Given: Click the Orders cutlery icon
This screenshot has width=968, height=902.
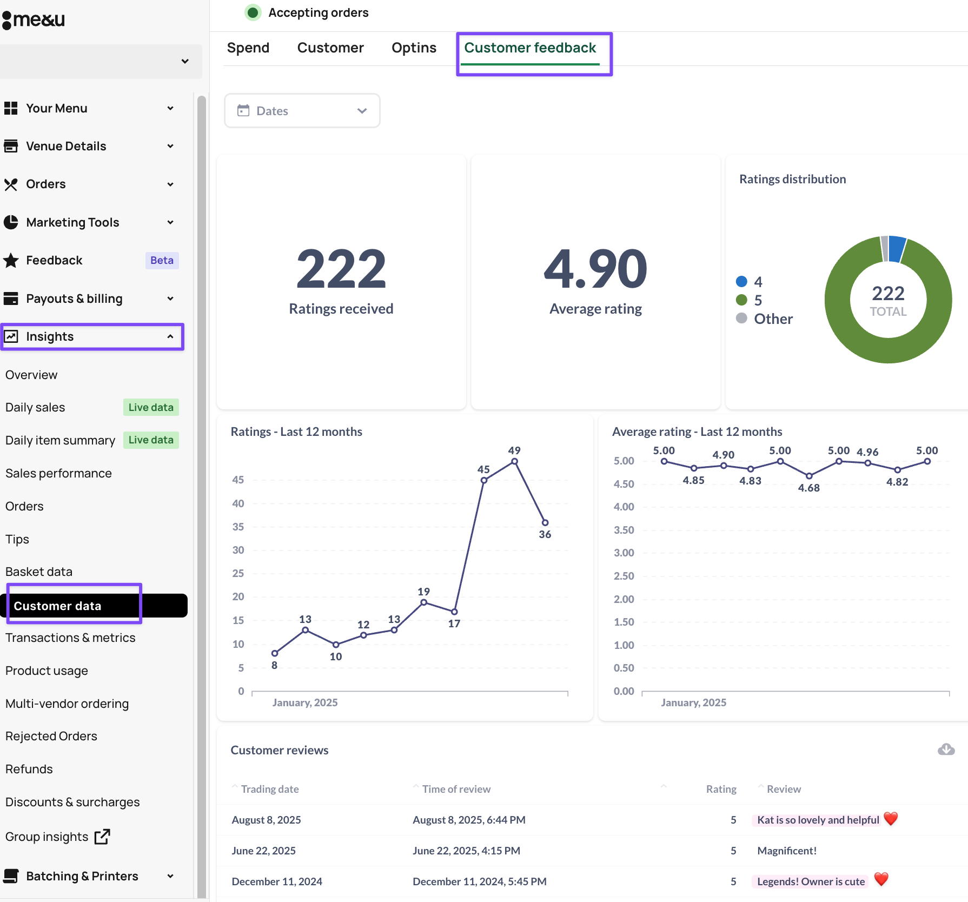Looking at the screenshot, I should [11, 184].
